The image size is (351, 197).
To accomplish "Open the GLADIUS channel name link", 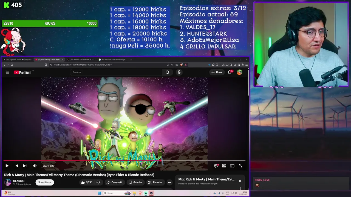I will coord(19,181).
